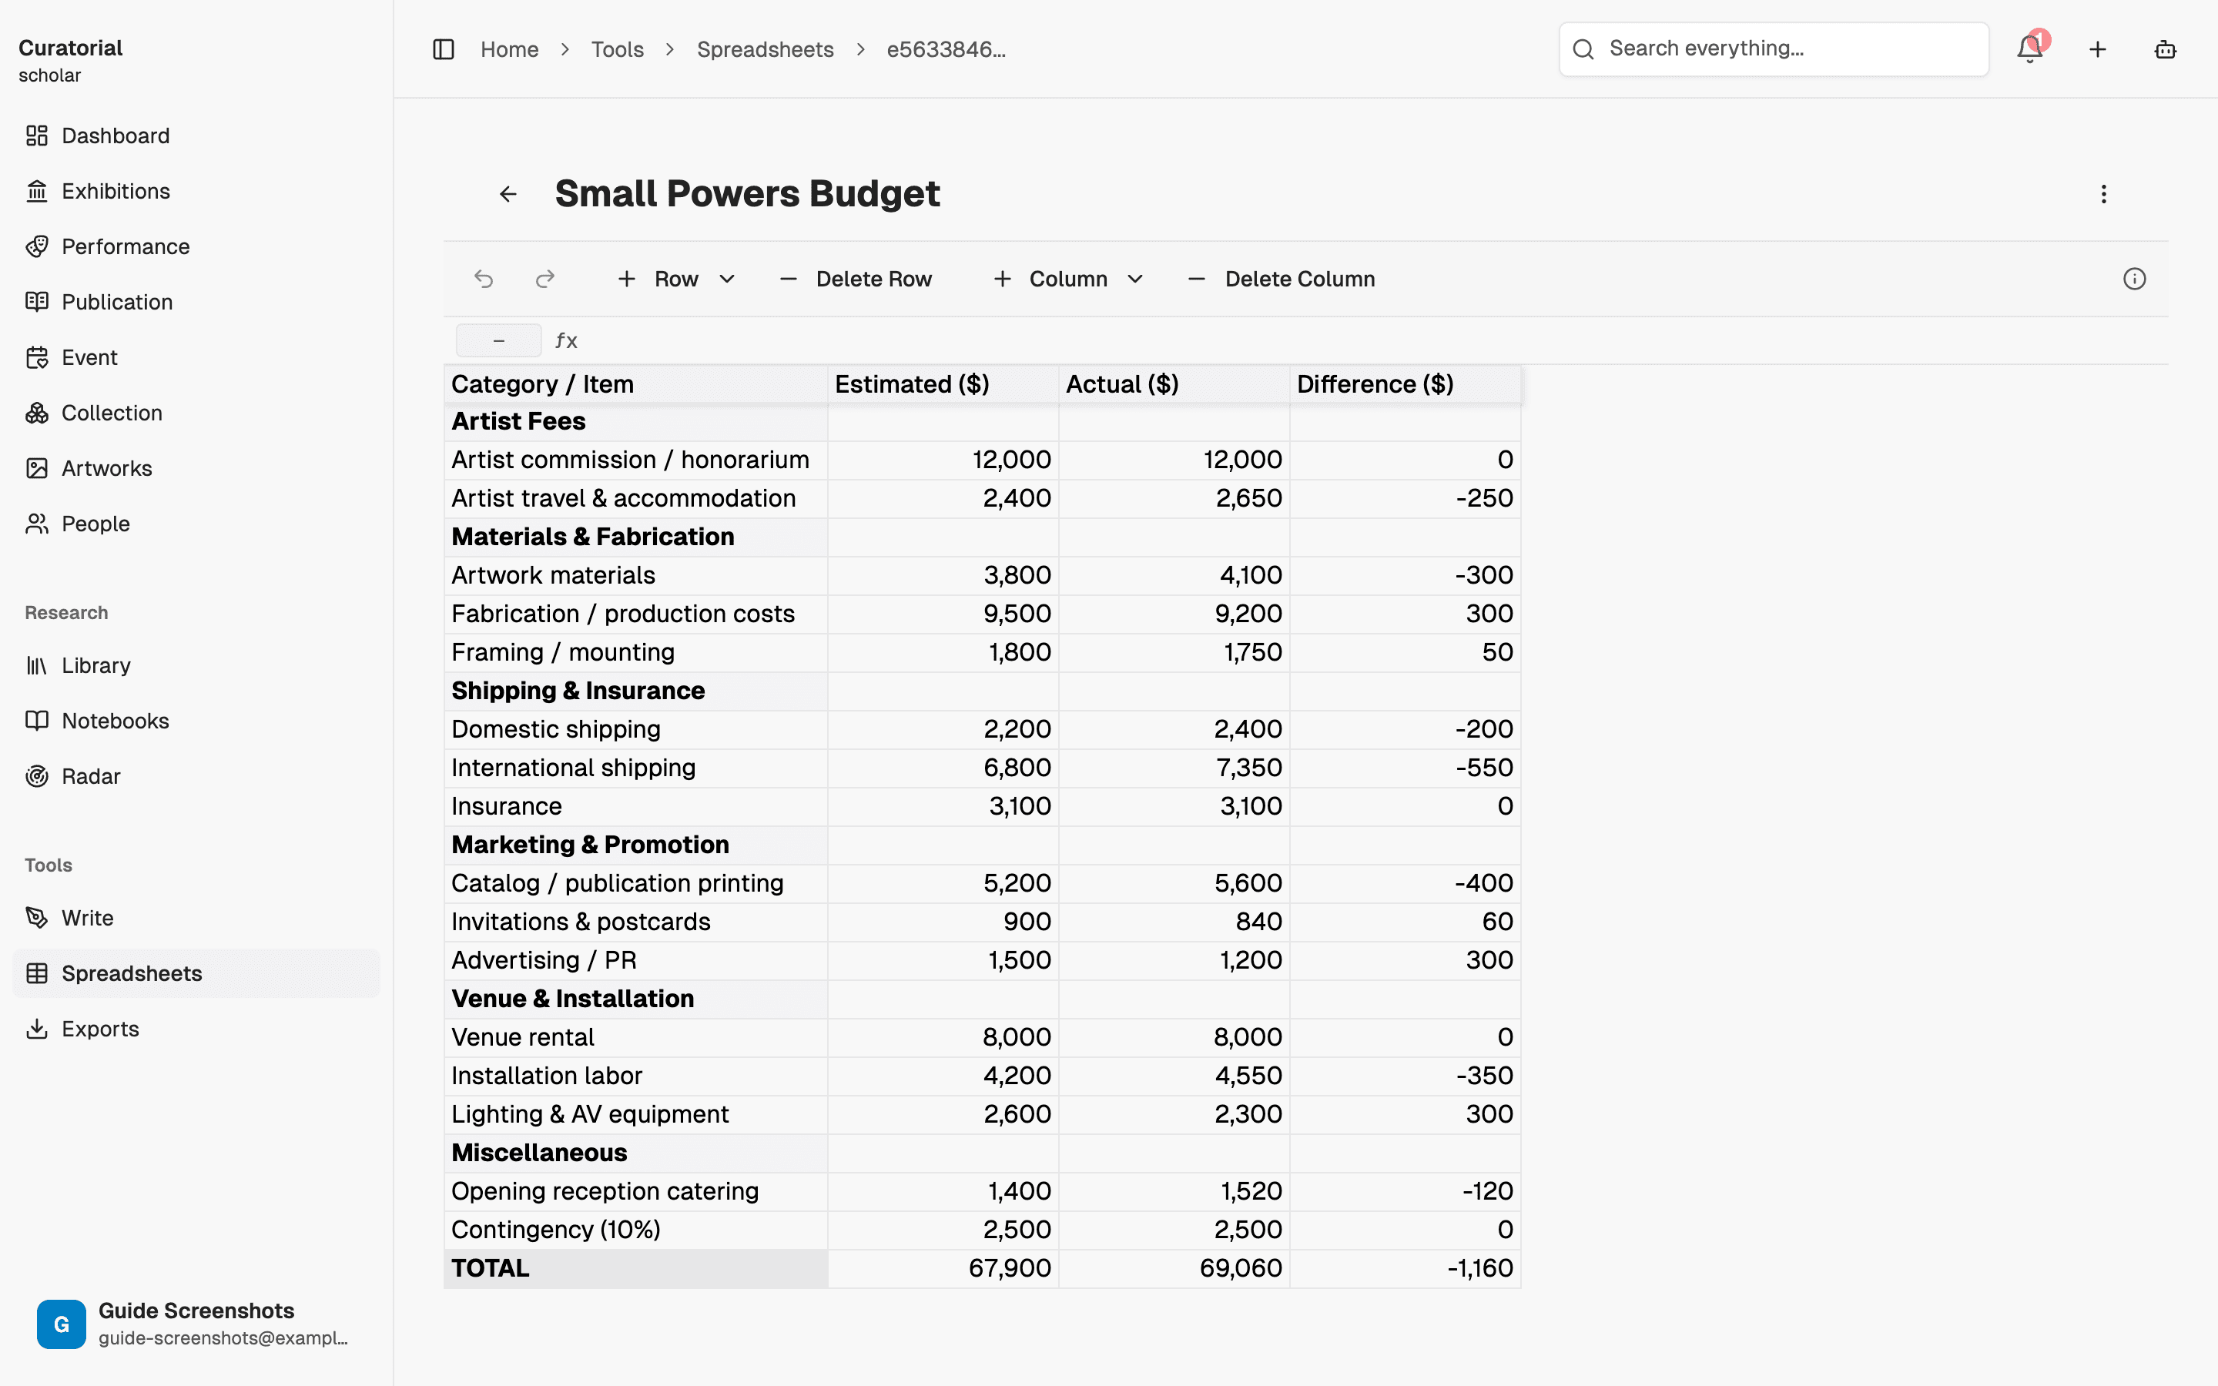The image size is (2218, 1386).
Task: Go to Exhibitions in sidebar
Action: (196, 191)
